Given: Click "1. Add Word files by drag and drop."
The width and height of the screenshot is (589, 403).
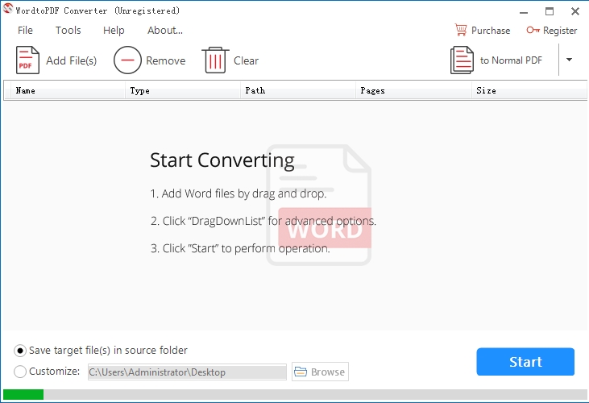Looking at the screenshot, I should pos(239,193).
